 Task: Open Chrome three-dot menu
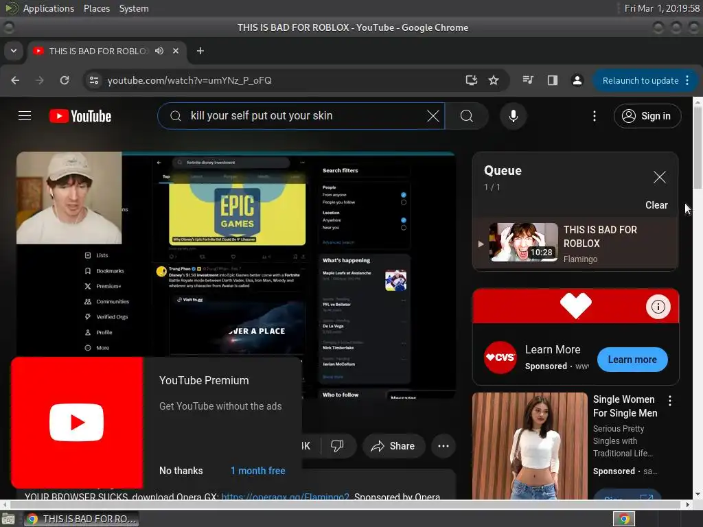(x=688, y=81)
